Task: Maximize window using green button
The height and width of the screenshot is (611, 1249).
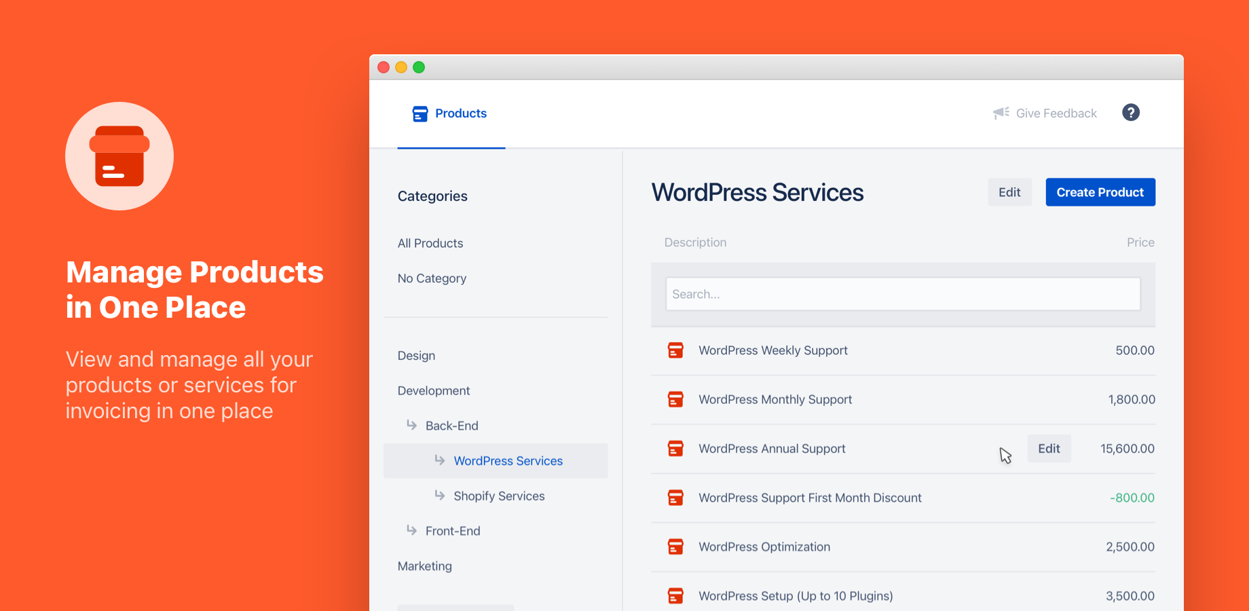Action: click(x=419, y=67)
